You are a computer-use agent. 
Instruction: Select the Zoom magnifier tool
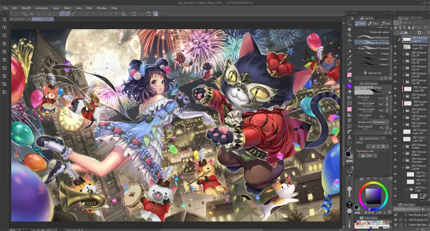coord(349,24)
